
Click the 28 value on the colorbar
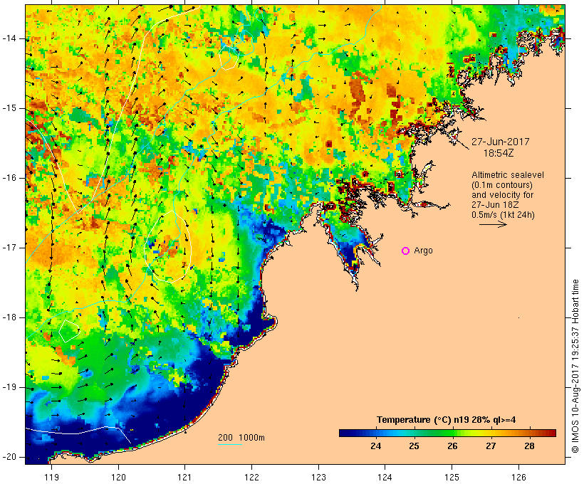pyautogui.click(x=529, y=446)
